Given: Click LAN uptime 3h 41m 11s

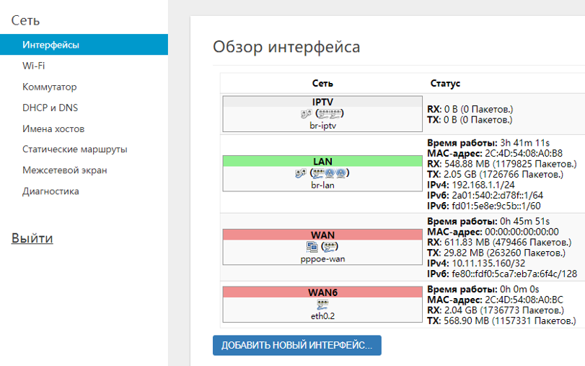Looking at the screenshot, I should tap(525, 143).
